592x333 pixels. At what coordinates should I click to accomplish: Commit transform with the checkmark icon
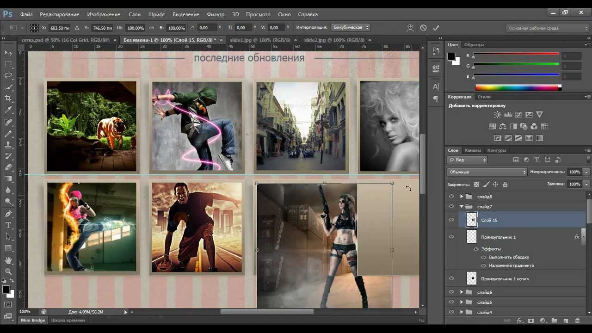(x=436, y=28)
